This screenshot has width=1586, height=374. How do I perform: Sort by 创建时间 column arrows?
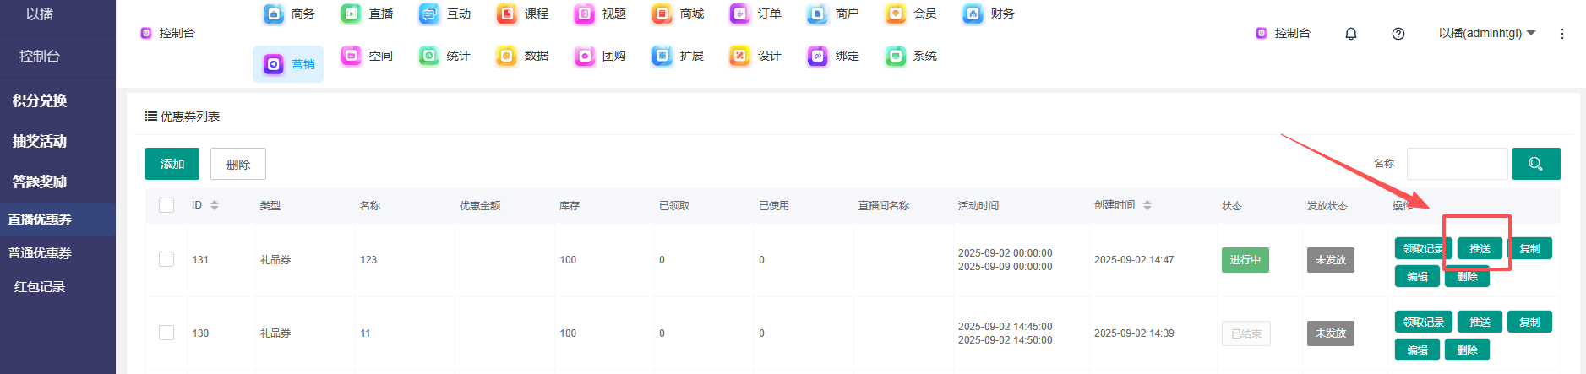(x=1147, y=205)
